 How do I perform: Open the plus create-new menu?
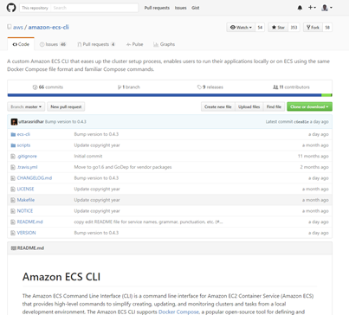(x=312, y=8)
